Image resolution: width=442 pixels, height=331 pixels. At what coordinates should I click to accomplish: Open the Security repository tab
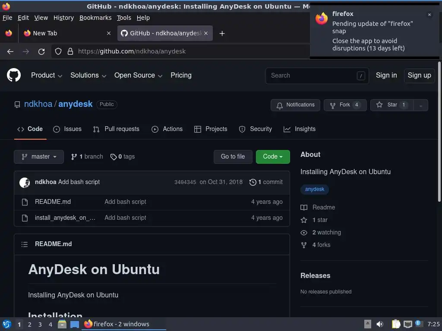[256, 129]
